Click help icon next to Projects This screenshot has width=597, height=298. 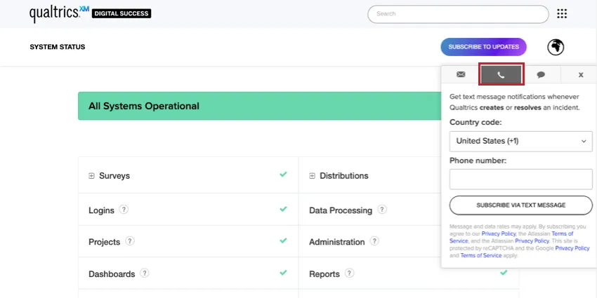pyautogui.click(x=130, y=241)
